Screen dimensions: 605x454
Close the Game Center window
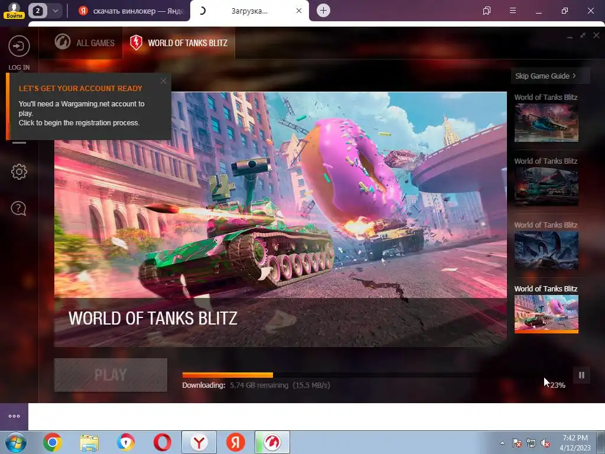coord(597,35)
